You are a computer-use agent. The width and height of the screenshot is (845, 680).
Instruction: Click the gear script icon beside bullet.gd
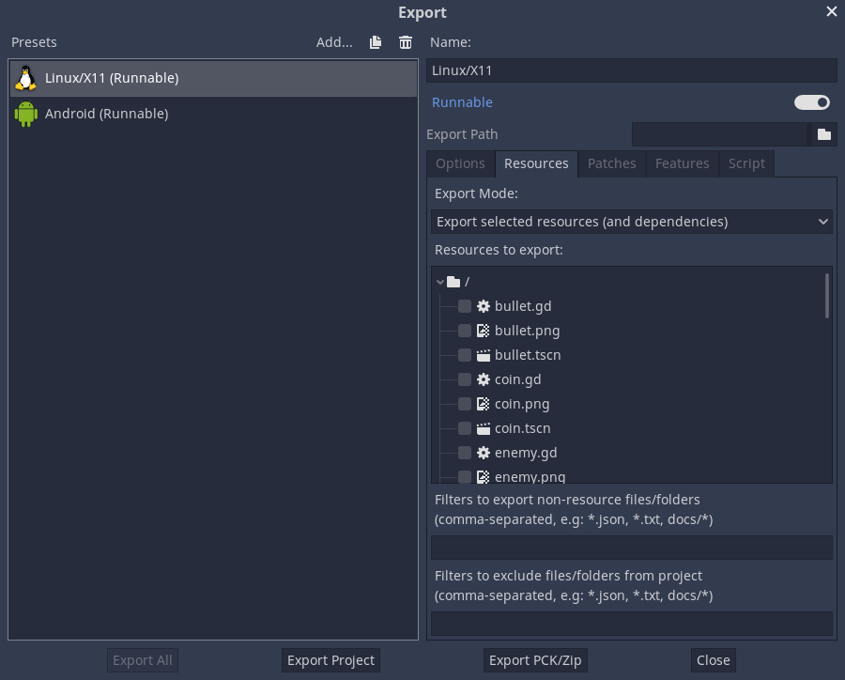484,306
